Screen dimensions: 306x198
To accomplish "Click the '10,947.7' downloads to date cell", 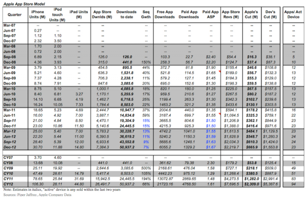I will (x=127, y=110).
